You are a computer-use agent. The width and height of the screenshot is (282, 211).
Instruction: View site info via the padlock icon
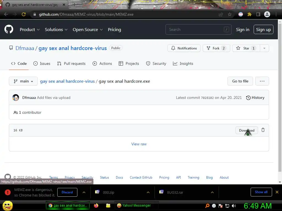pos(35,14)
